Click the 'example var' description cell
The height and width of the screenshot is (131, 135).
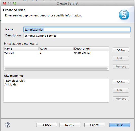(x=82, y=53)
